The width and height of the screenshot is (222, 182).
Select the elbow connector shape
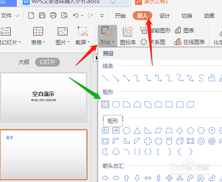137,78
